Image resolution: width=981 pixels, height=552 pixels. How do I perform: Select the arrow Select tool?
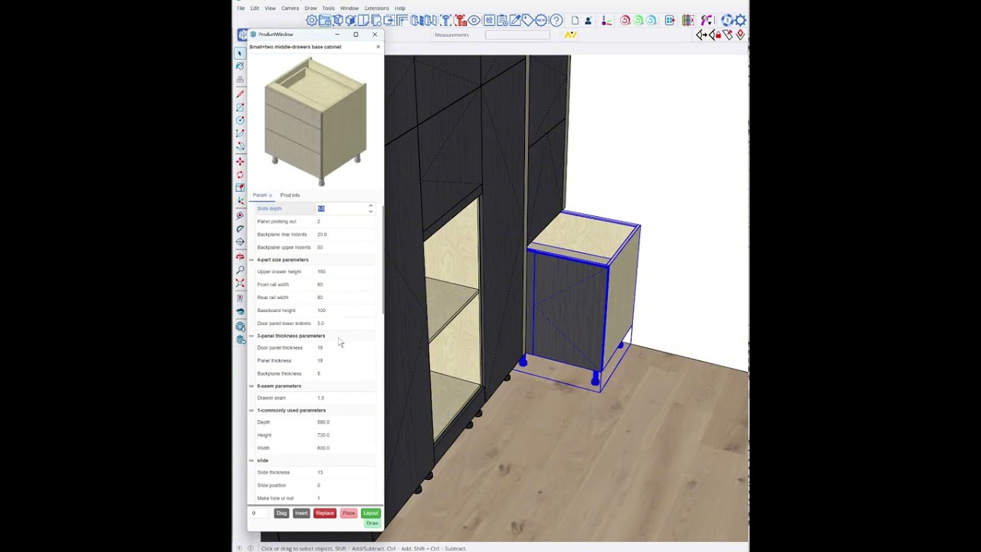coord(240,54)
